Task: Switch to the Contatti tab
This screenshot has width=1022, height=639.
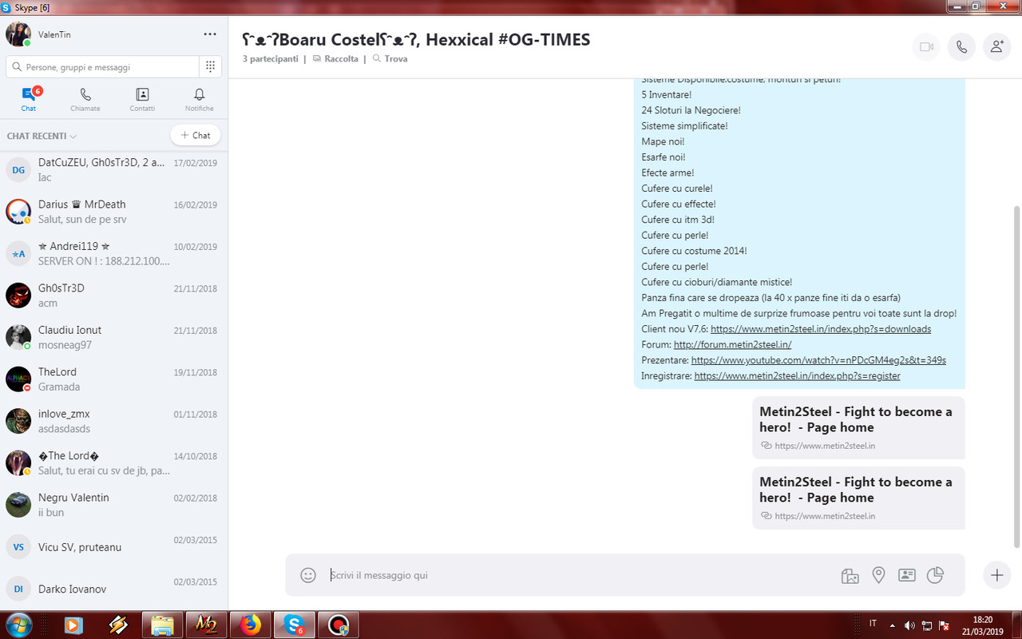Action: (x=142, y=100)
